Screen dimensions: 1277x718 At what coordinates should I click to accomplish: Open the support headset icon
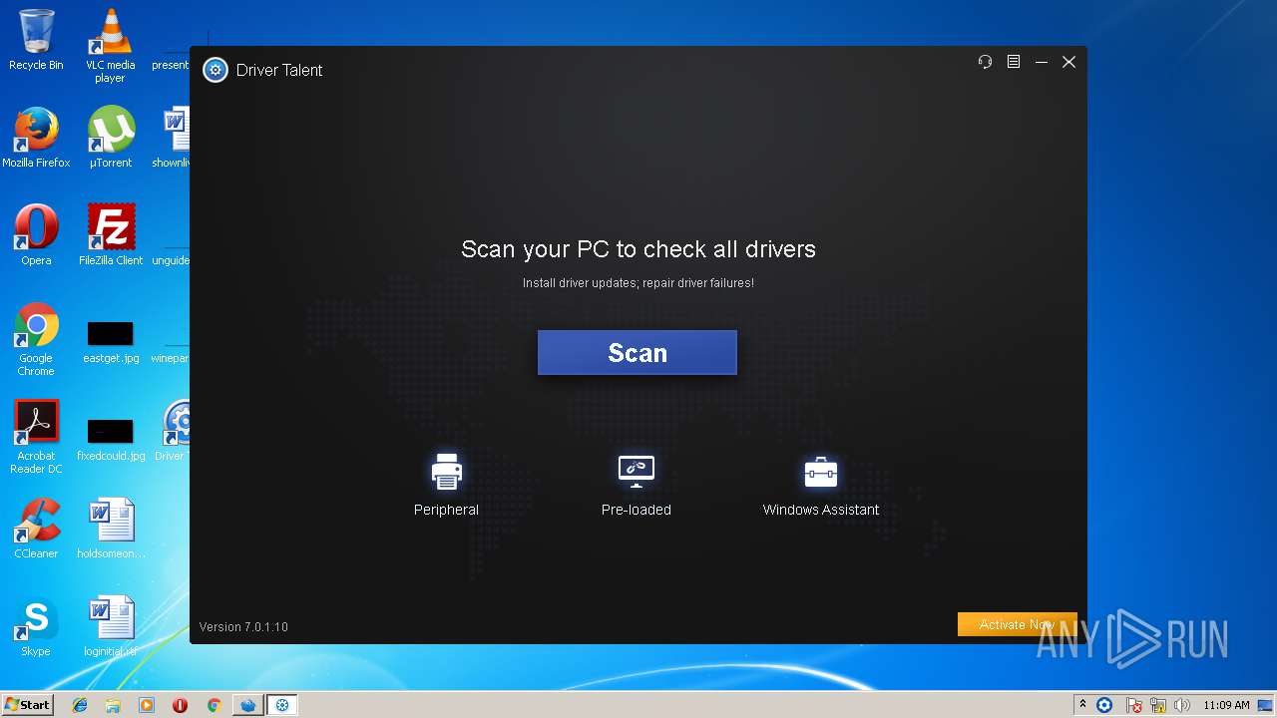[985, 62]
